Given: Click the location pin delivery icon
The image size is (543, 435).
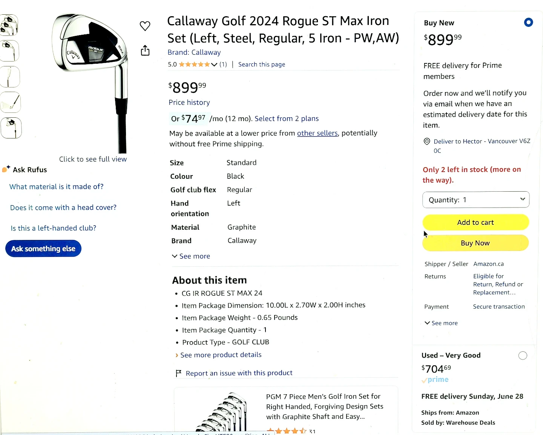Looking at the screenshot, I should click(427, 141).
